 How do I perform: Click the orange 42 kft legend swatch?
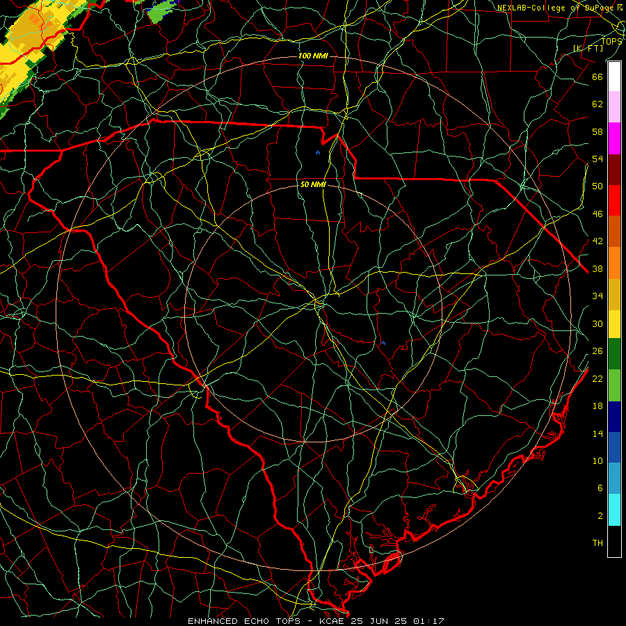(614, 263)
